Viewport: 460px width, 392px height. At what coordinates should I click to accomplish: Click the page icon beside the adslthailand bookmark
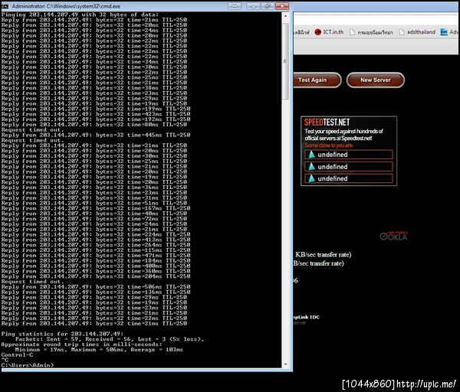402,32
